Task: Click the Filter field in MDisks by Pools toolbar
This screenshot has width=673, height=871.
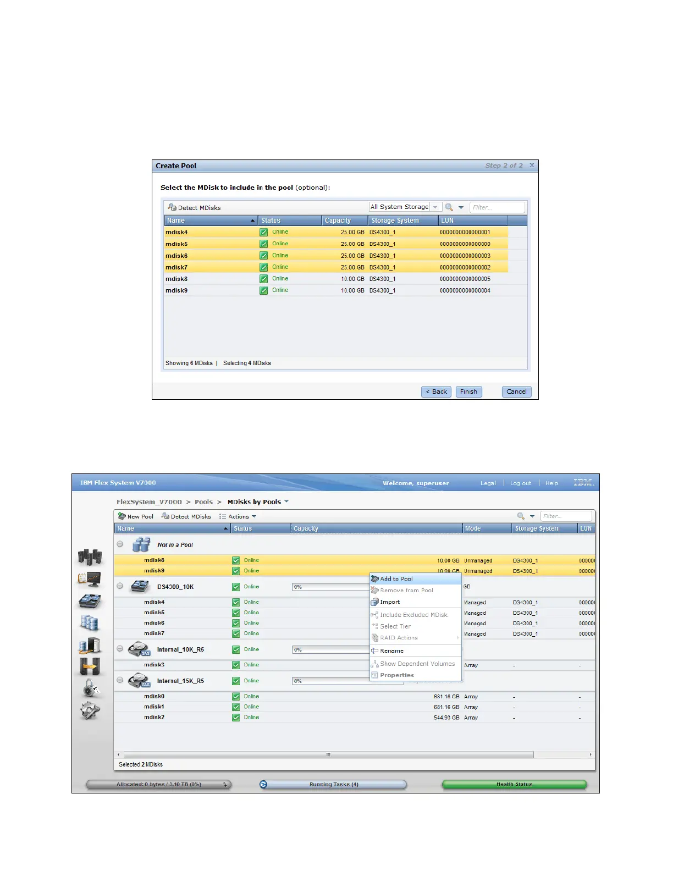Action: point(566,516)
